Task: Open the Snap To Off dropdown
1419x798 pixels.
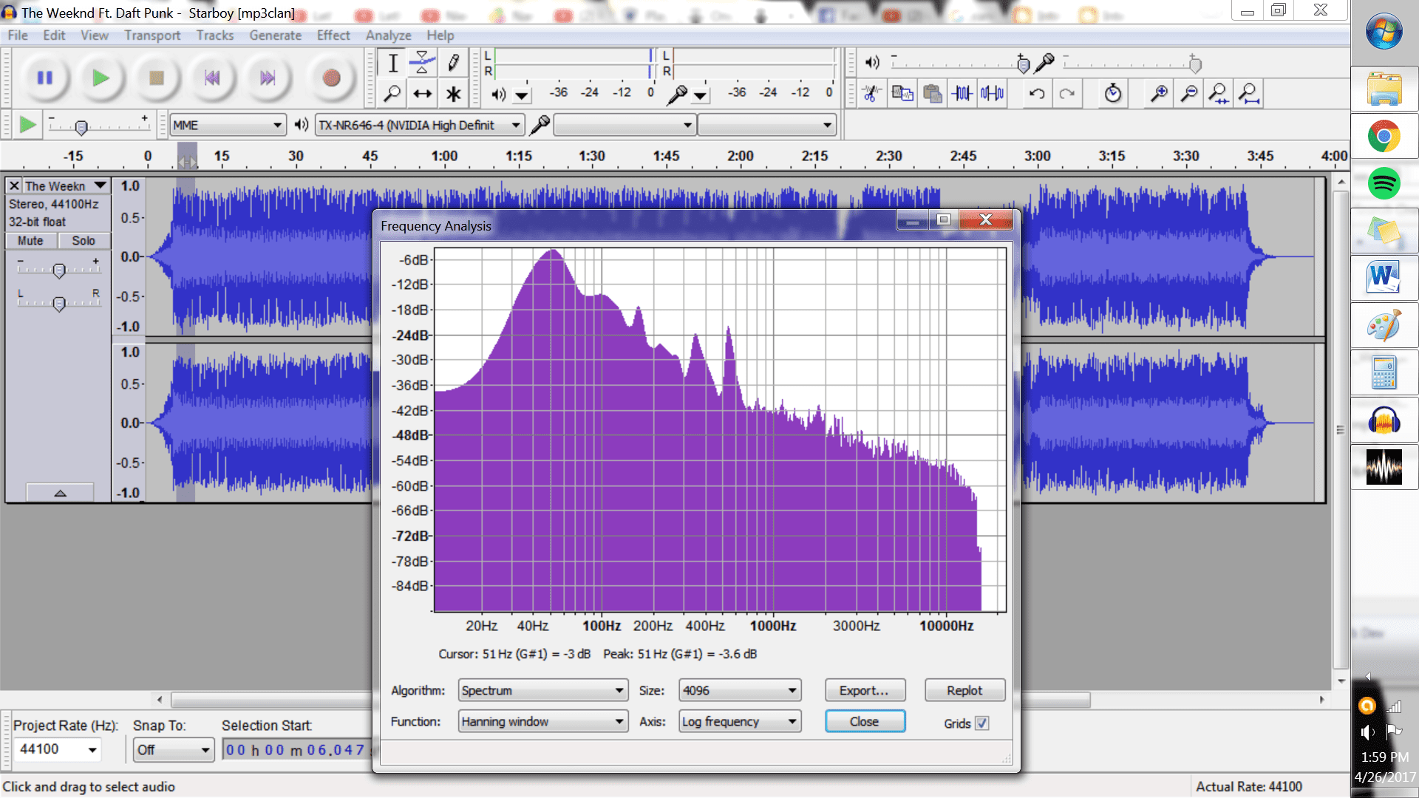Action: point(174,750)
